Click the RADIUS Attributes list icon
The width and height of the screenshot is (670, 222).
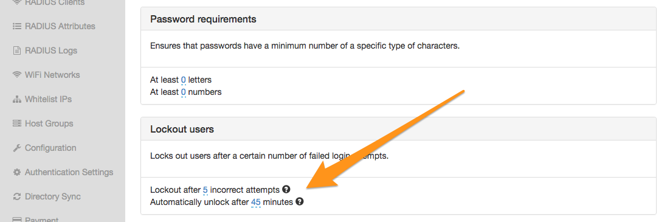click(17, 26)
